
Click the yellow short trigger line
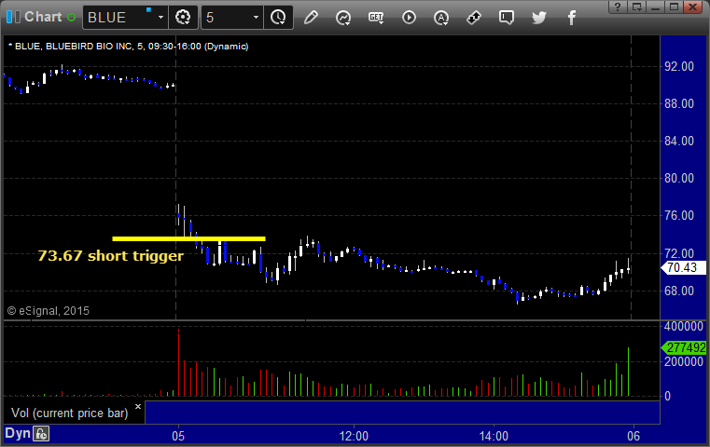click(x=188, y=238)
